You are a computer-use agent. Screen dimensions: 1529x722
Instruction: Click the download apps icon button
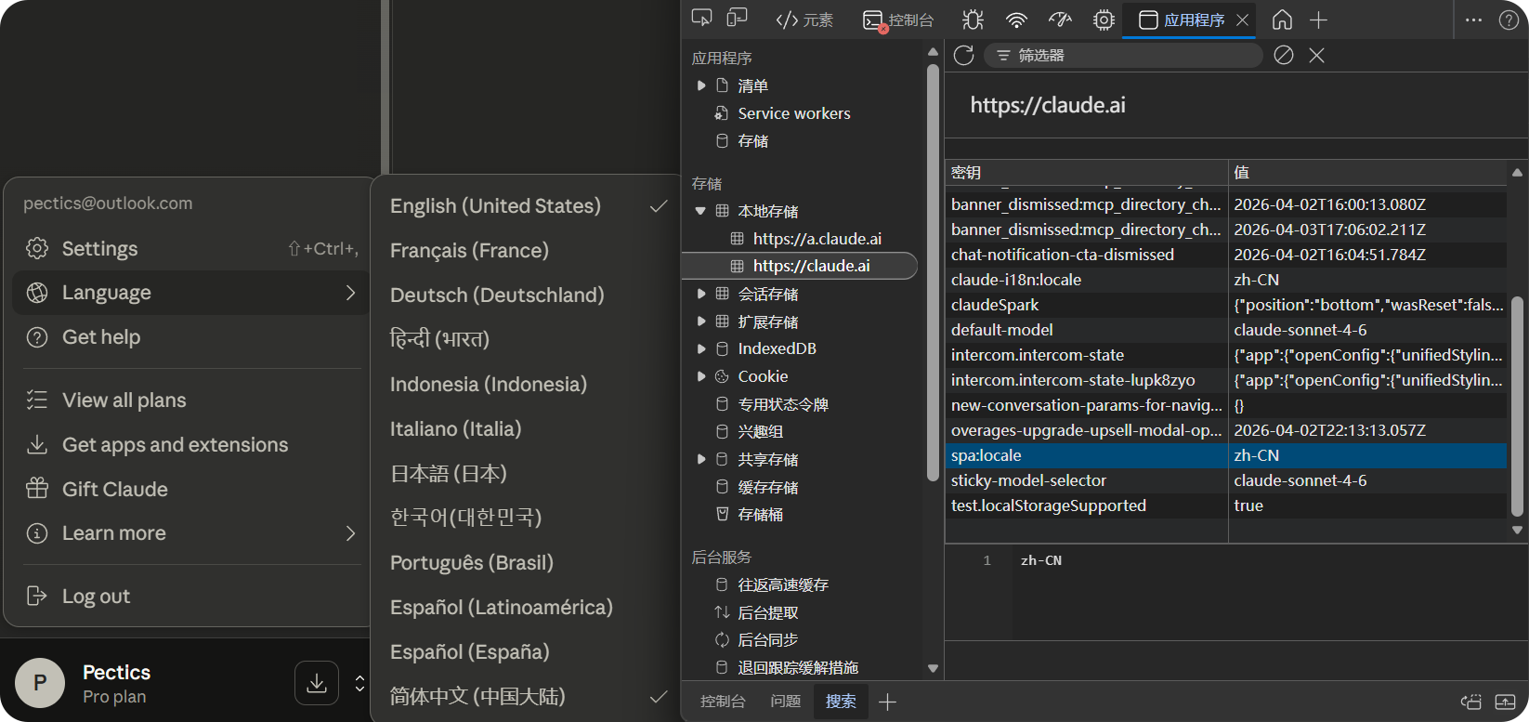click(x=317, y=683)
